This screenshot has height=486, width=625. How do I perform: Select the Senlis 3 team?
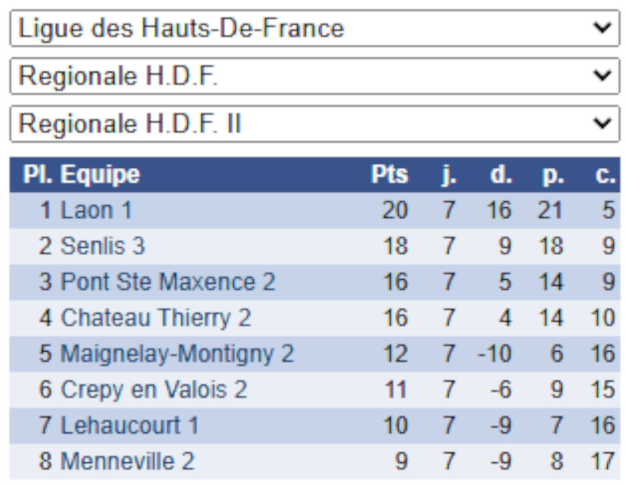tap(103, 246)
